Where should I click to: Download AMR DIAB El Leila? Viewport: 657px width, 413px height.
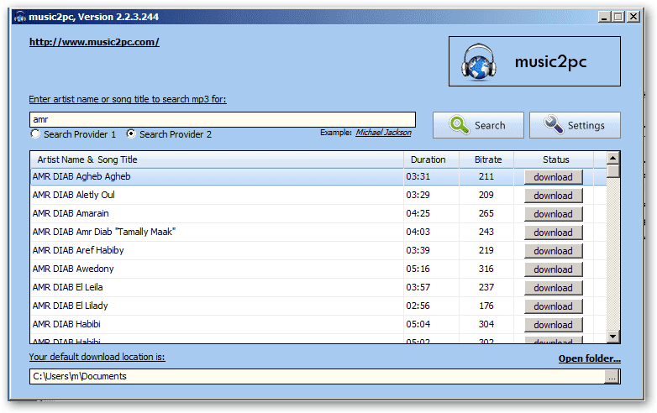click(553, 287)
